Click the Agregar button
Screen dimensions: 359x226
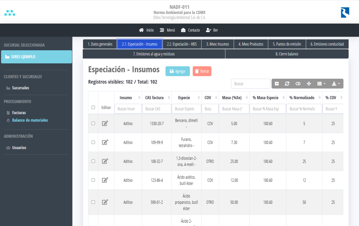[177, 71]
